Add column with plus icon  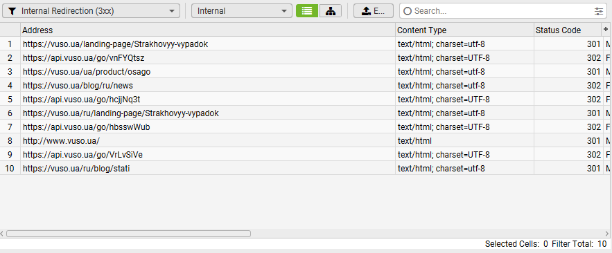[606, 30]
